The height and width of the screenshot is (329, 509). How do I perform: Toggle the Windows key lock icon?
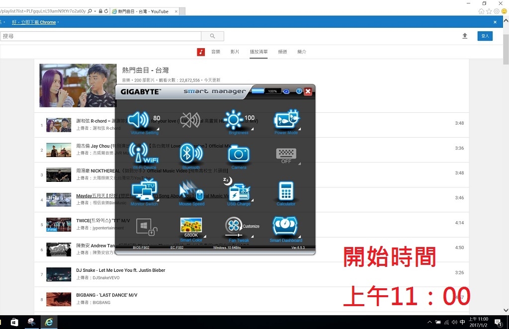pyautogui.click(x=147, y=227)
